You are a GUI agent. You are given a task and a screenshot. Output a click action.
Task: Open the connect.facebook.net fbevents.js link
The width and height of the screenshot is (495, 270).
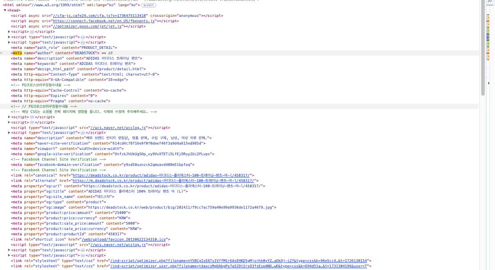point(103,21)
